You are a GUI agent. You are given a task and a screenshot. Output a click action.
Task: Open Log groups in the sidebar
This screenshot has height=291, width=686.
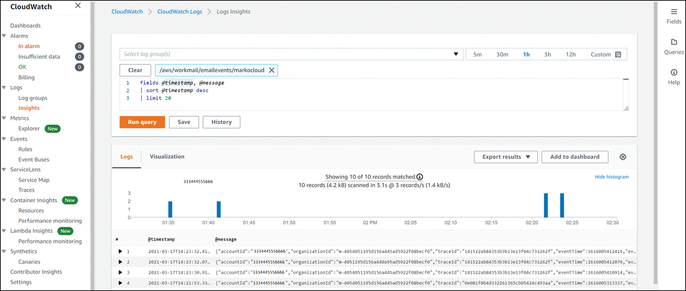click(x=32, y=98)
